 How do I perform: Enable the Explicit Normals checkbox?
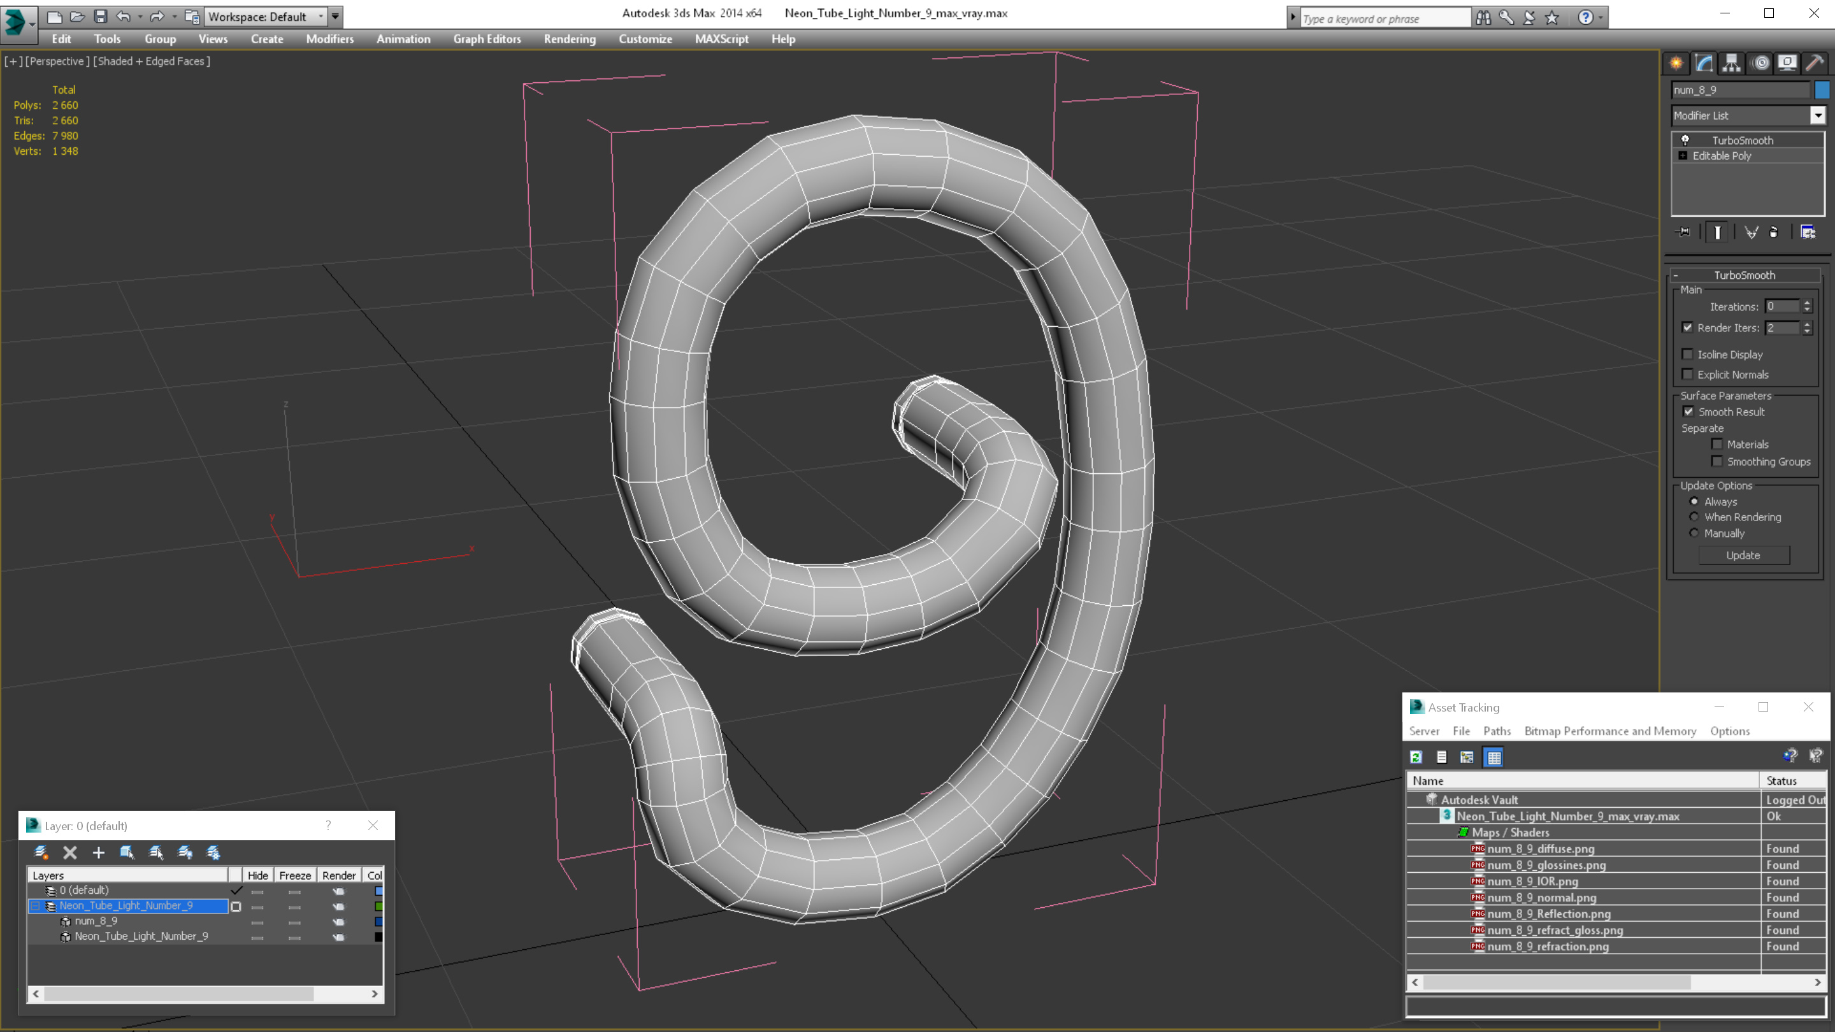tap(1688, 374)
